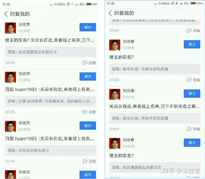Open 刘武青 avatar on 2分钟前 reply
This screenshot has width=205, height=179.
coord(11,28)
